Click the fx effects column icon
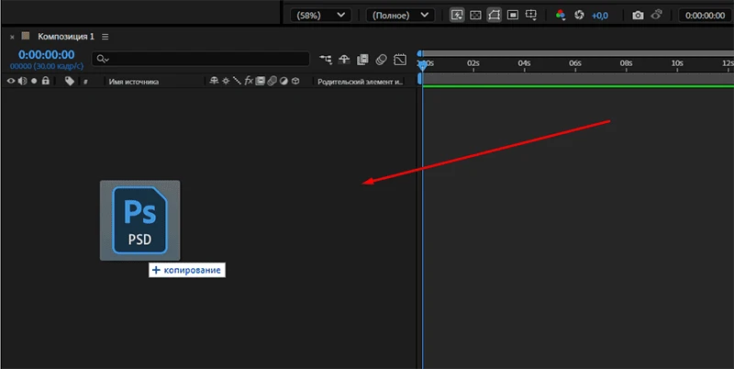This screenshot has width=734, height=369. coord(249,81)
